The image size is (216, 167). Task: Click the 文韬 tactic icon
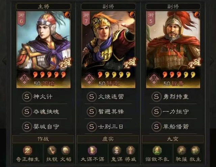tap(65, 150)
